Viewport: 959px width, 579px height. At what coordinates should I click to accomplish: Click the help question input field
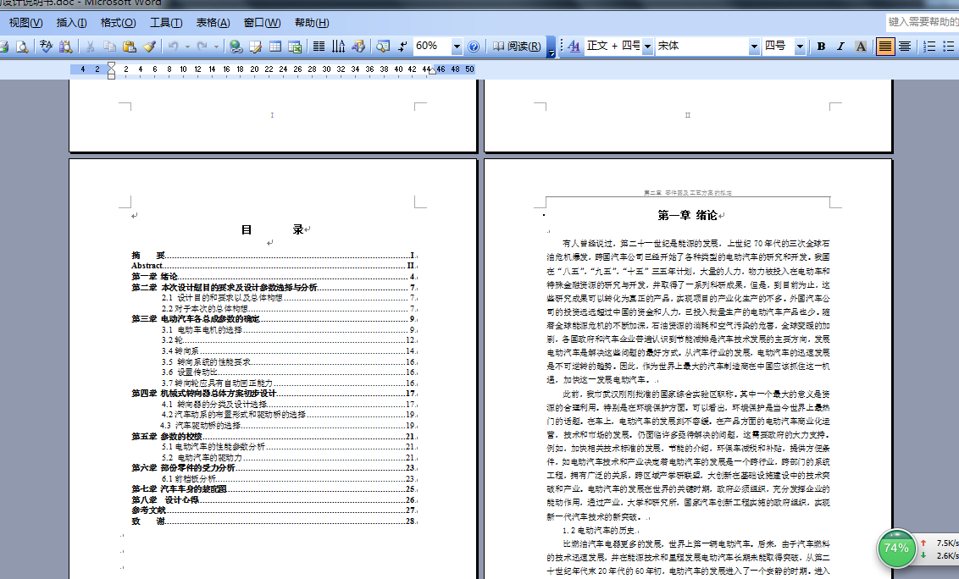click(x=923, y=22)
